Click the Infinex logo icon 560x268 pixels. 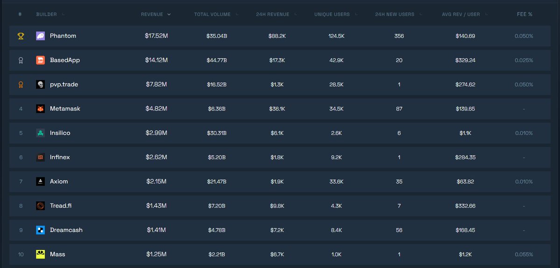(x=40, y=157)
